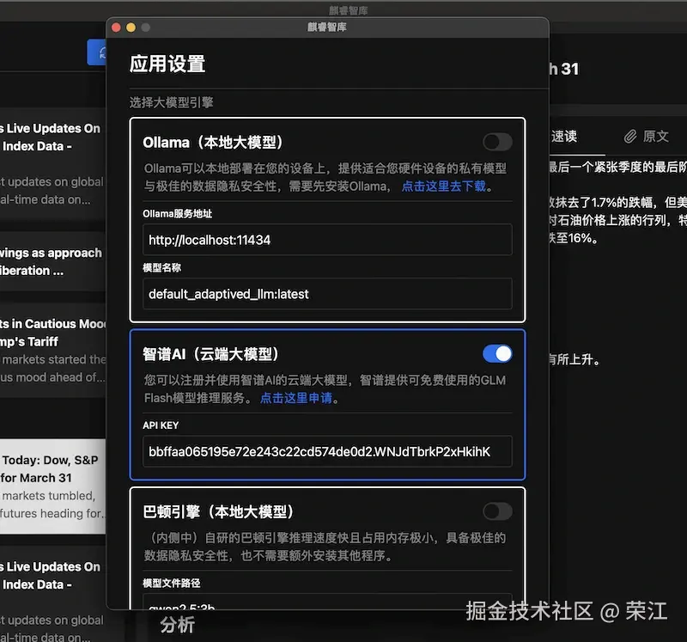
Task: Disable the 智谱AI cloud model toggle
Action: (497, 353)
